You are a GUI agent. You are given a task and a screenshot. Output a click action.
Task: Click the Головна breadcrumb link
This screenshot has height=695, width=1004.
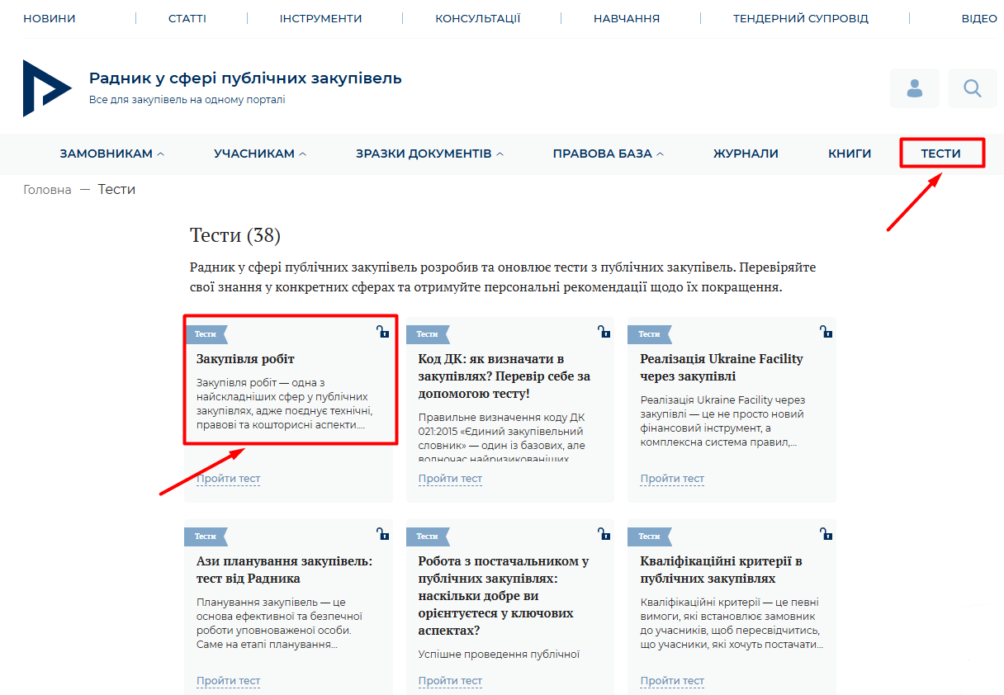(x=47, y=190)
